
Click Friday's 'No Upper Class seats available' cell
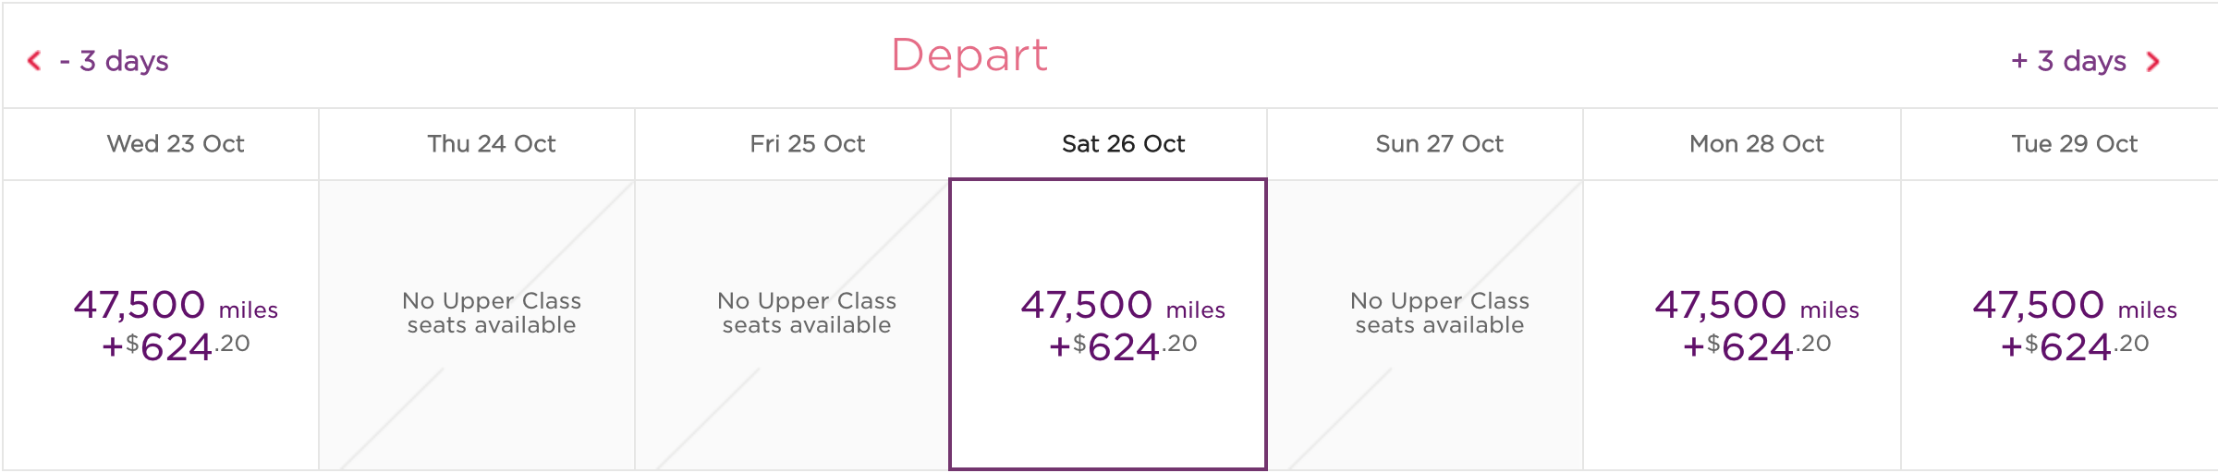[x=807, y=313]
